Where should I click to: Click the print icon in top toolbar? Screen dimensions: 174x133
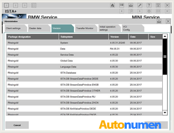click(131, 5)
